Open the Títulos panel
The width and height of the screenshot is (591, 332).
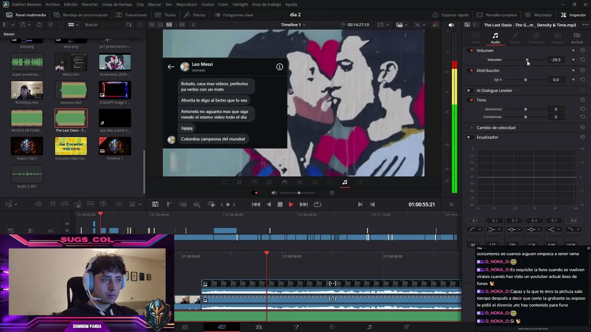[x=165, y=15]
